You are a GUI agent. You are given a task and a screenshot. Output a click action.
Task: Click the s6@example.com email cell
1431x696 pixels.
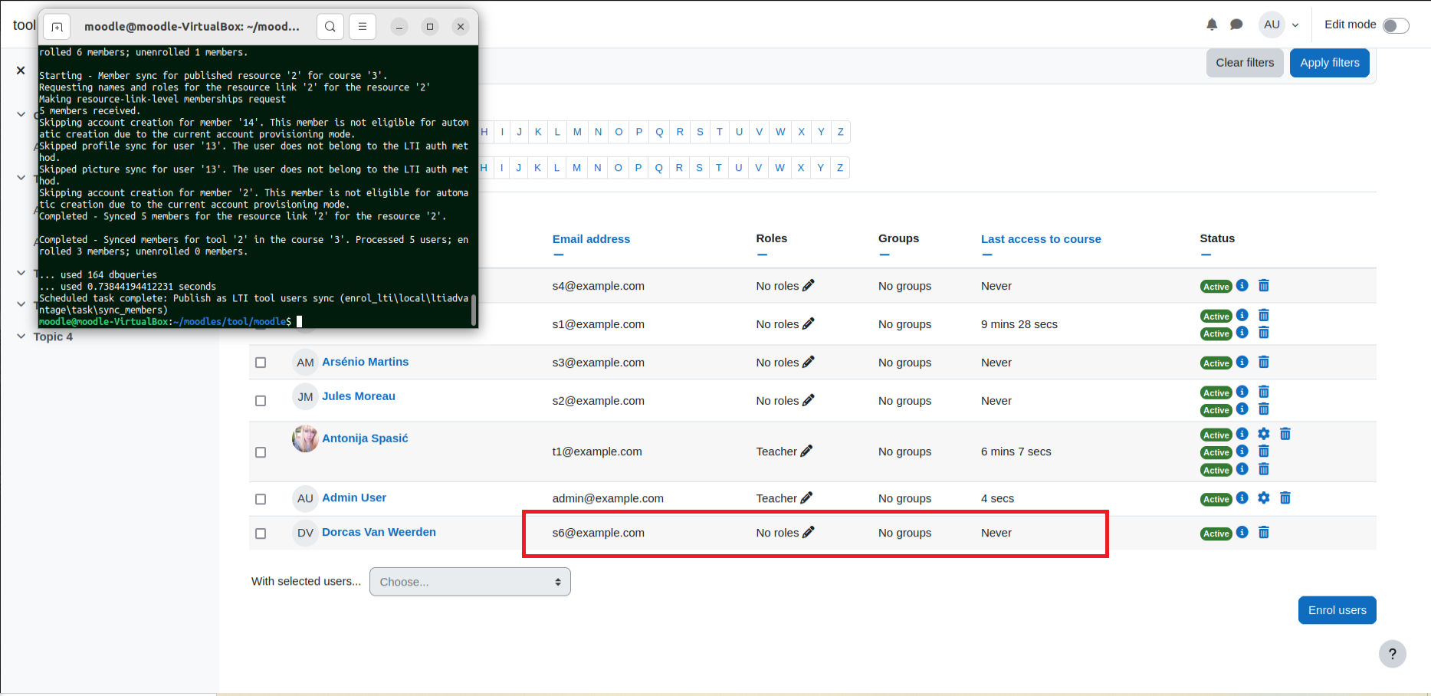tap(598, 533)
